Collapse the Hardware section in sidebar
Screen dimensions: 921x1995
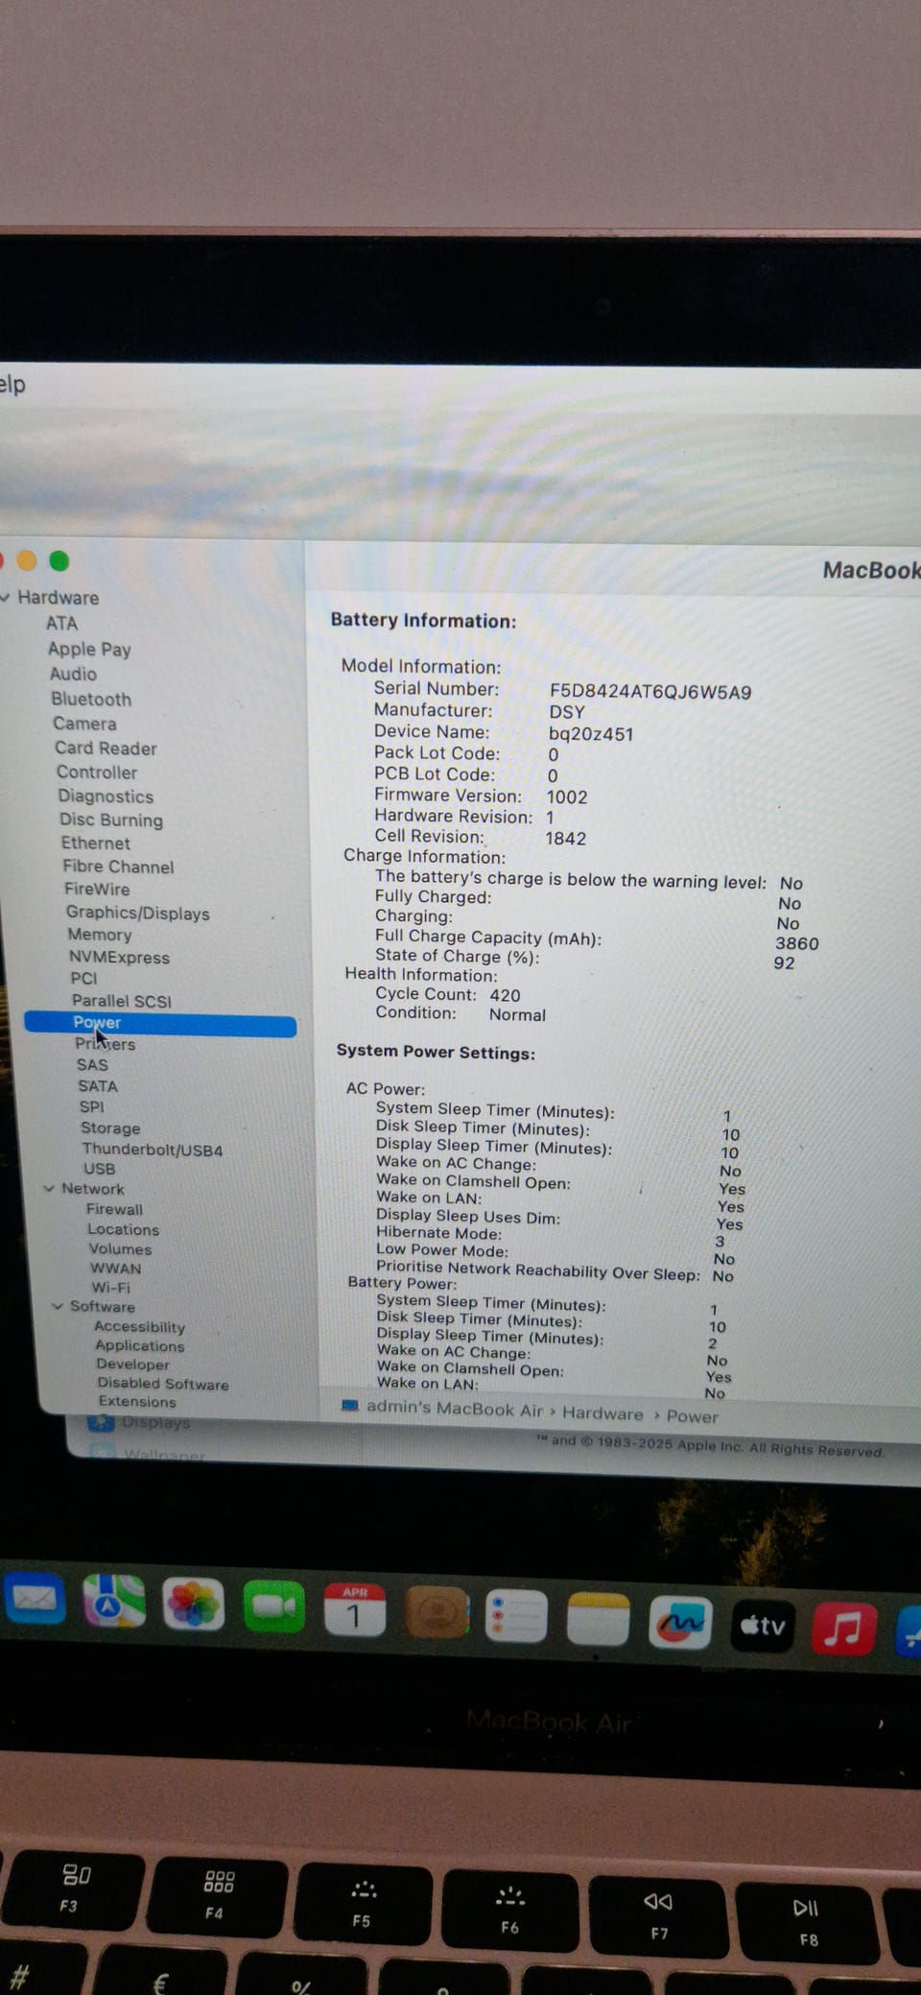(6, 597)
